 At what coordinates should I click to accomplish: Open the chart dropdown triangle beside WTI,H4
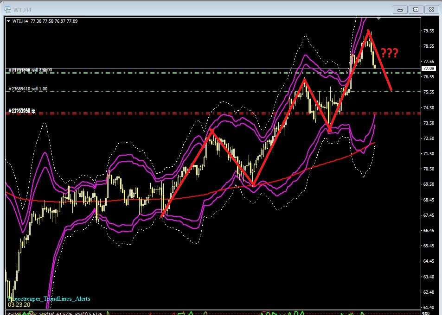click(x=8, y=21)
